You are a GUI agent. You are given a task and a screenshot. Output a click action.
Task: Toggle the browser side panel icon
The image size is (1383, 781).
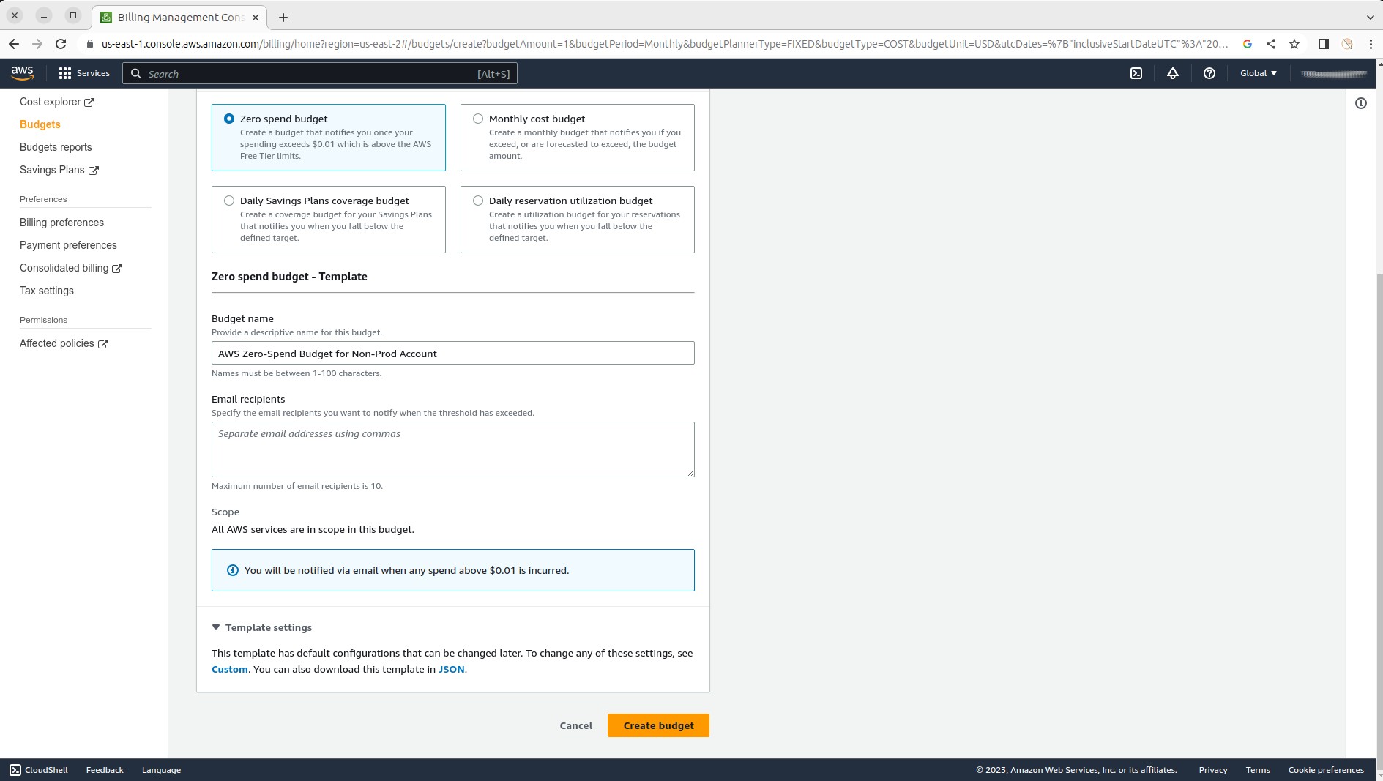pos(1324,44)
